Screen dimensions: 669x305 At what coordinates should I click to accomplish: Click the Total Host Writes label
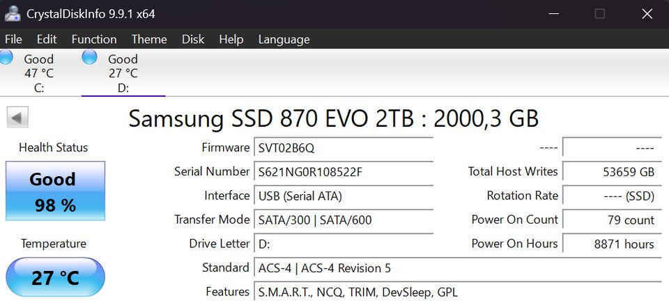[513, 171]
